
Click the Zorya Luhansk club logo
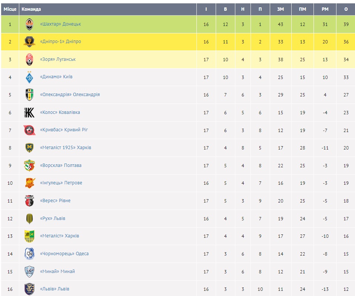coord(29,60)
